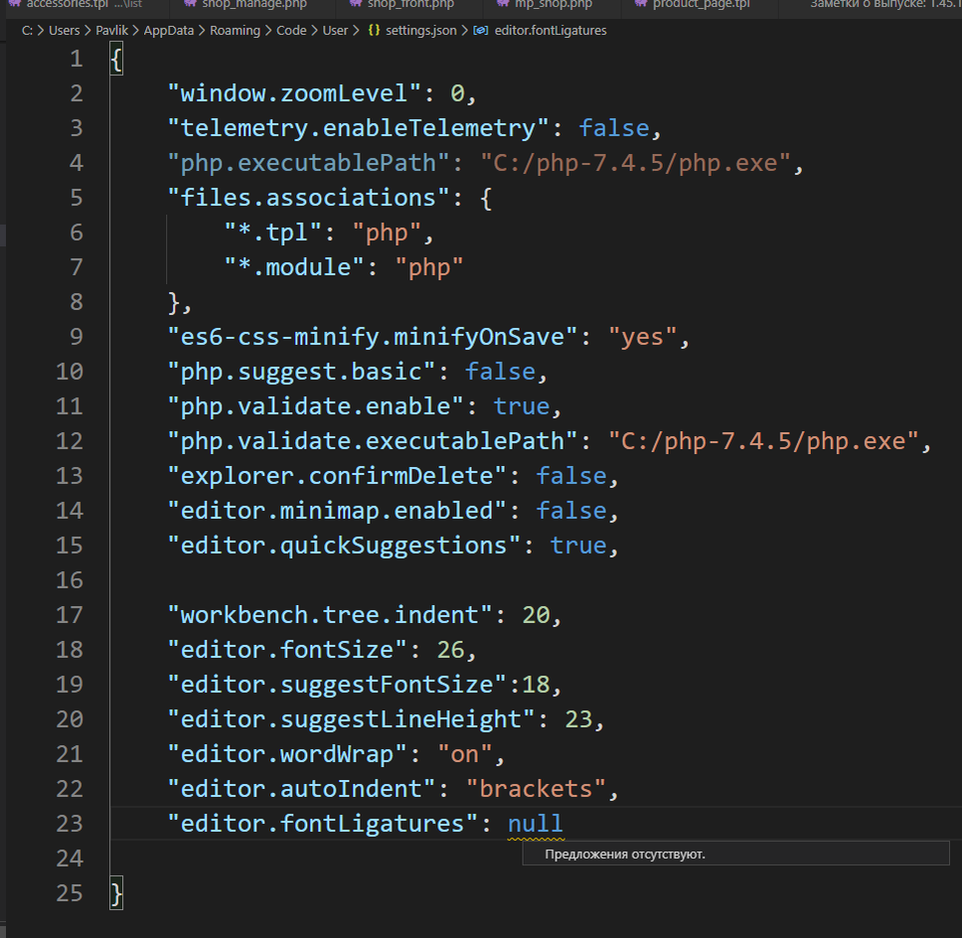Image resolution: width=962 pixels, height=938 pixels.
Task: Open the accessories.tpl editor tab
Action: [x=83, y=4]
